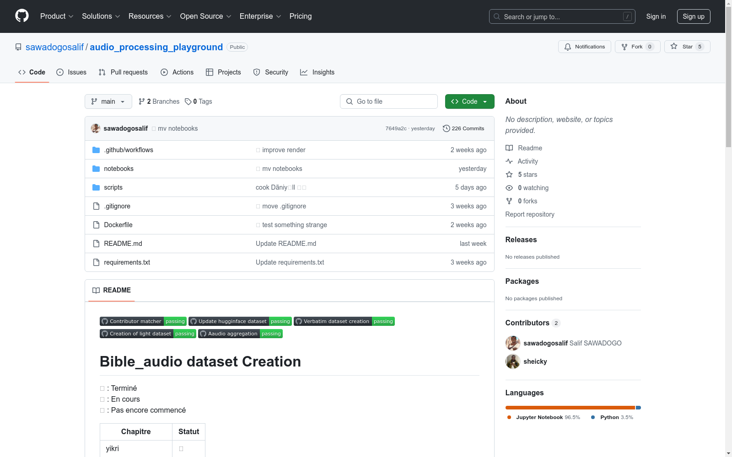Click the Sign up button
Image resolution: width=732 pixels, height=457 pixels.
(x=694, y=16)
